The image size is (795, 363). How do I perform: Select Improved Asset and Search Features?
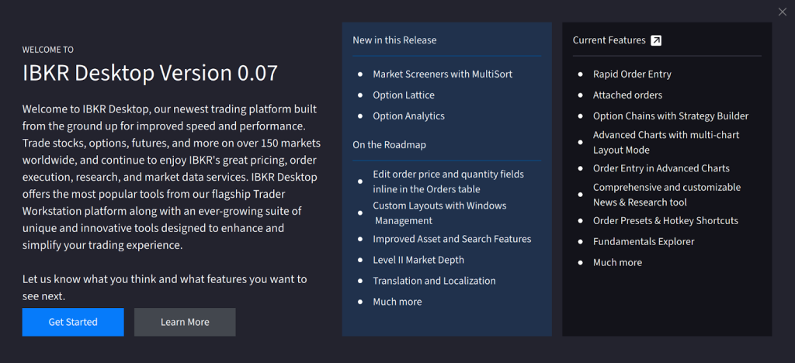click(x=452, y=239)
